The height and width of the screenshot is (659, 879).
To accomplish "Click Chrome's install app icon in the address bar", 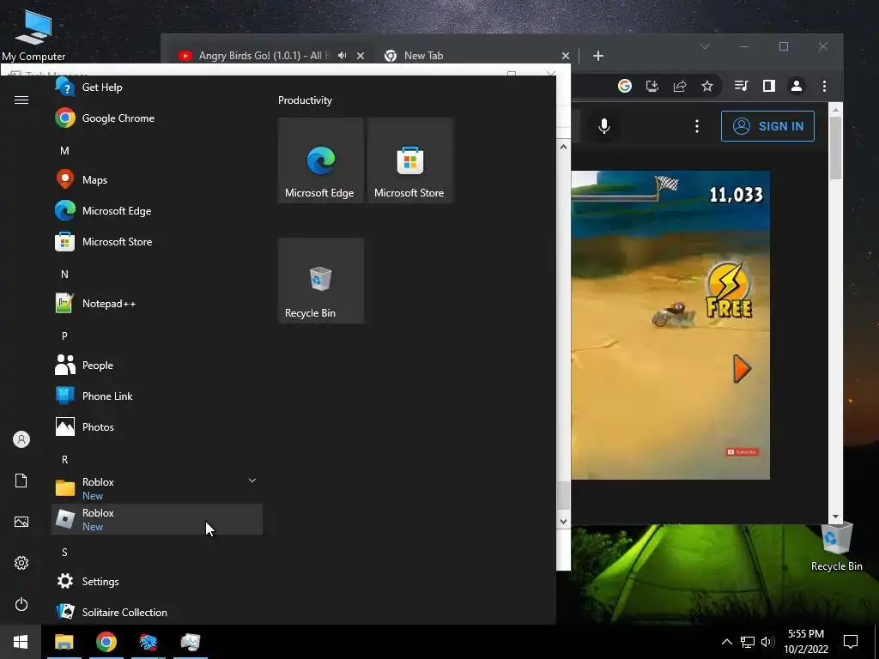I will click(x=652, y=86).
